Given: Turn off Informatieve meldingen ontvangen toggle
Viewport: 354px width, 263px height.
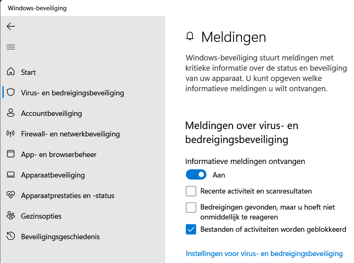Looking at the screenshot, I should click(x=196, y=175).
